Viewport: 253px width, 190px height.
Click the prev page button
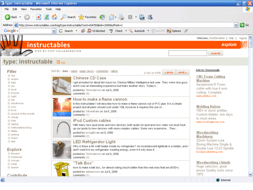[169, 72]
